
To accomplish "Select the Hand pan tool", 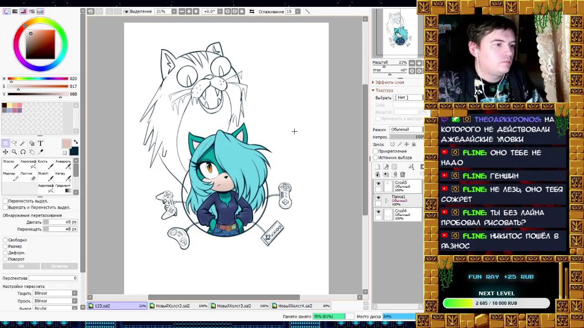I will [31, 152].
